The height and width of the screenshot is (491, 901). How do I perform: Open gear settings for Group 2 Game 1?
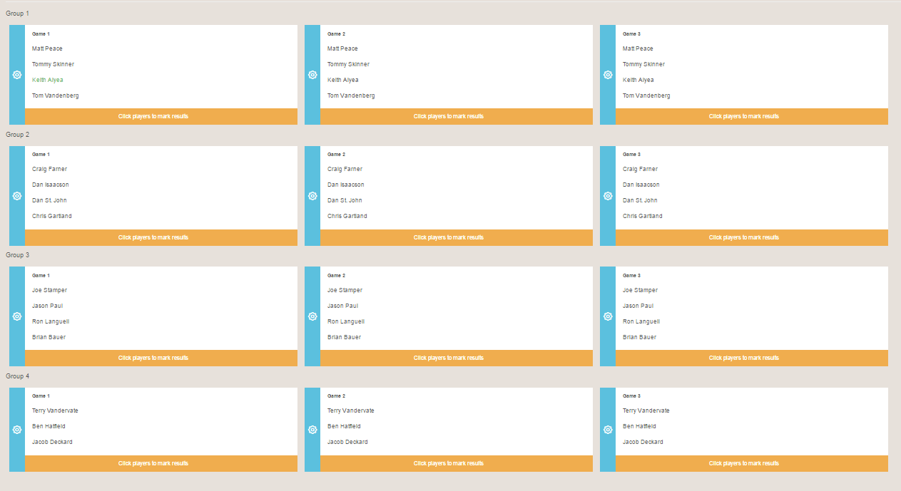(17, 196)
